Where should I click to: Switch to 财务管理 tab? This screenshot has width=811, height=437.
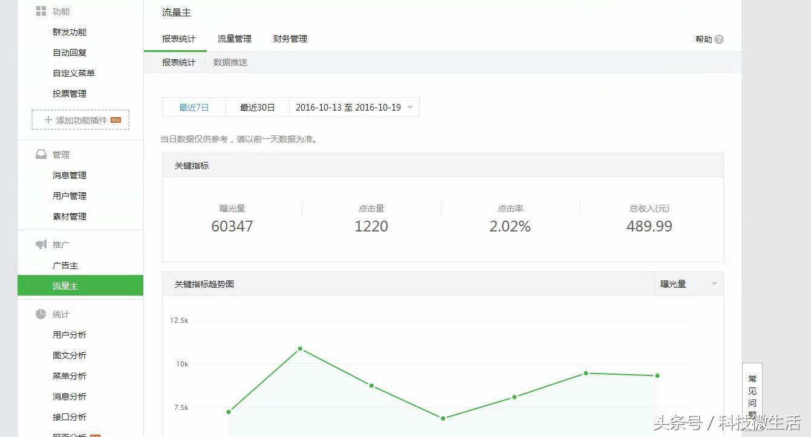click(290, 39)
